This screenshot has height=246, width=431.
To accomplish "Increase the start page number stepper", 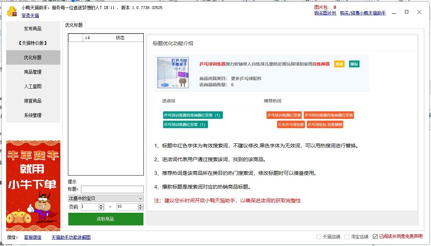I will [x=101, y=205].
